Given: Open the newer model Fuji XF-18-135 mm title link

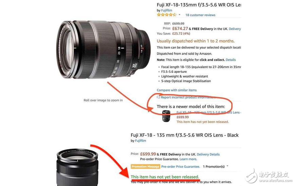Looking at the screenshot, I should coord(209,112).
